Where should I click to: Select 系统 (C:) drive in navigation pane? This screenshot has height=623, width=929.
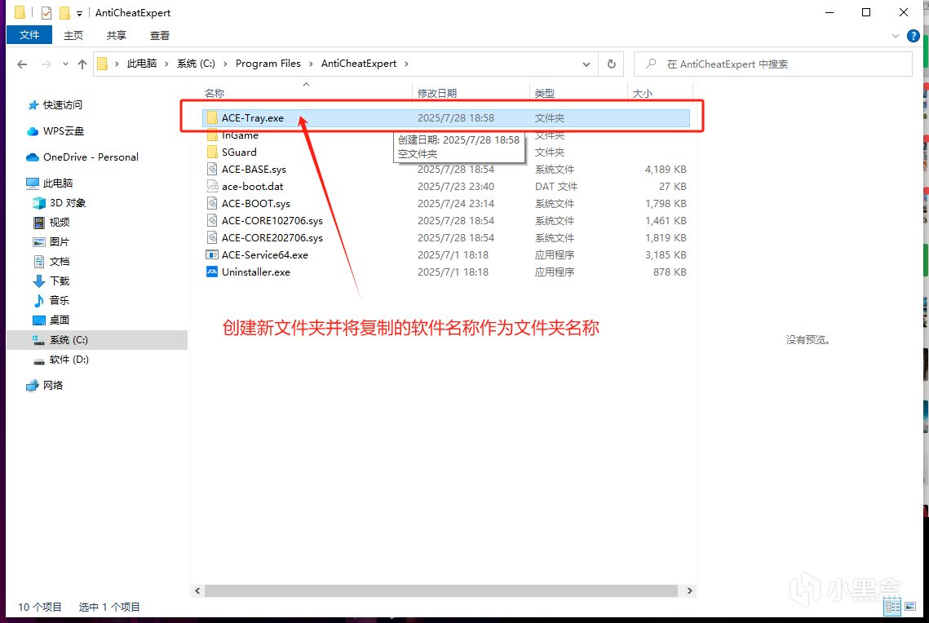point(97,340)
